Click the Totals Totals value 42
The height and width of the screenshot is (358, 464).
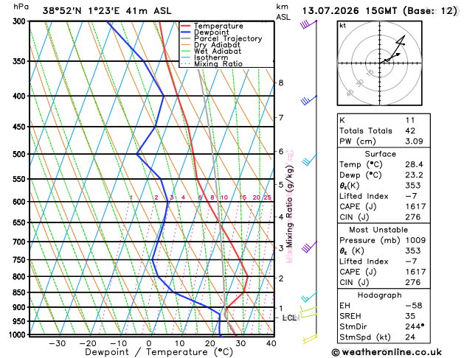tap(410, 130)
